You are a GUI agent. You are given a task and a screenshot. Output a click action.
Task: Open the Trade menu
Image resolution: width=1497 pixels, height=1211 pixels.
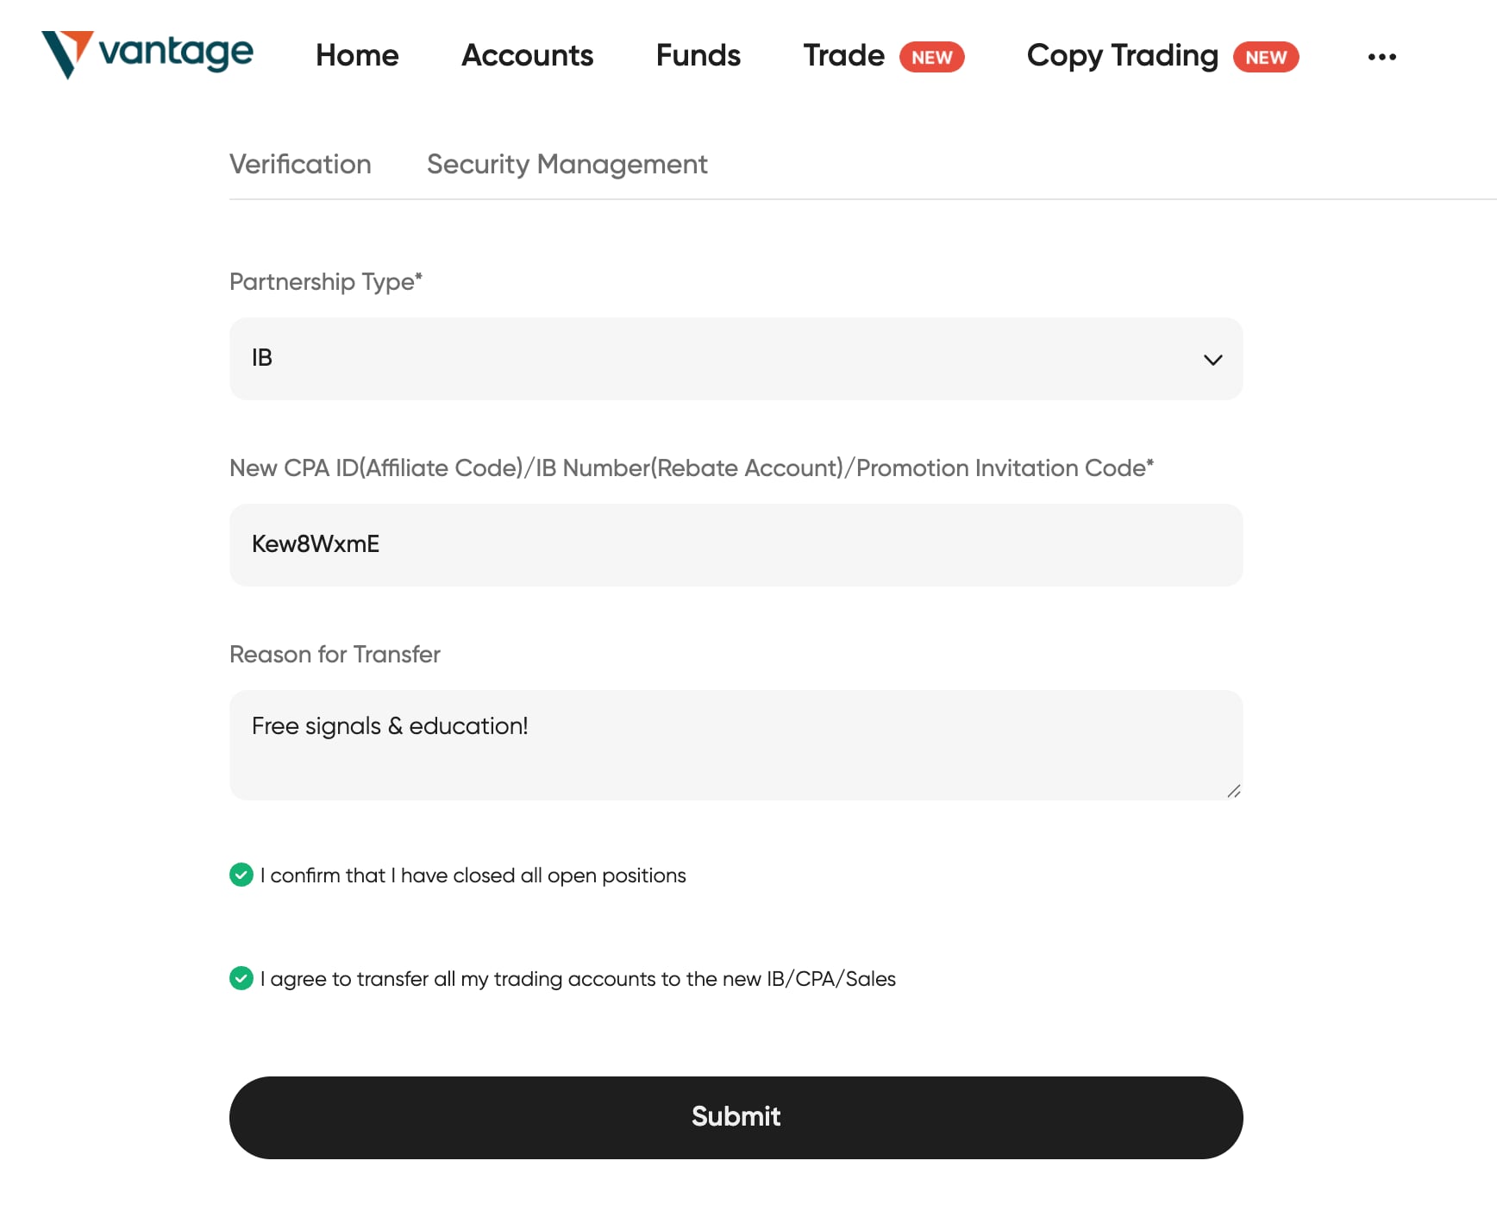(843, 55)
